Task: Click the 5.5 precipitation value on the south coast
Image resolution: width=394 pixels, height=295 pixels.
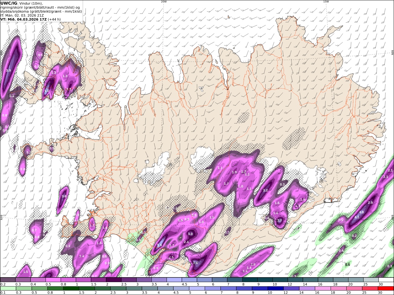Action: [x=159, y=245]
